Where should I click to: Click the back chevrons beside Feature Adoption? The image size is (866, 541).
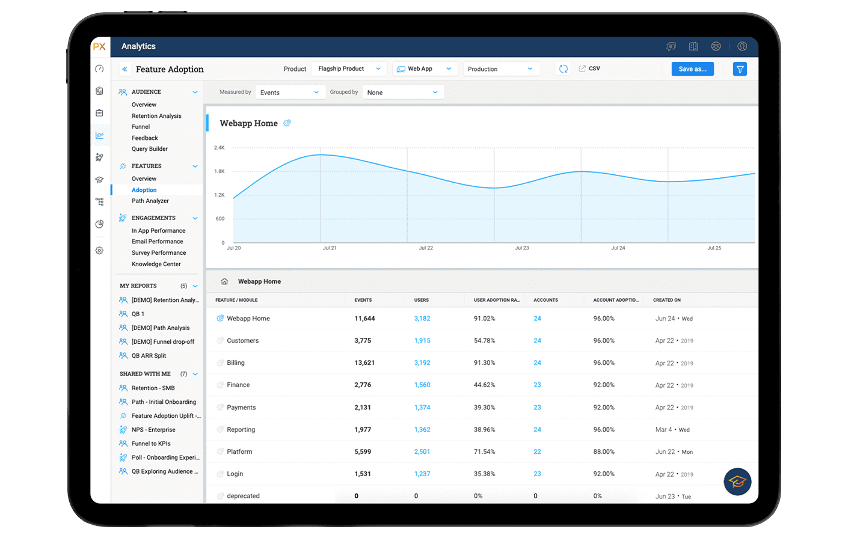coord(124,69)
